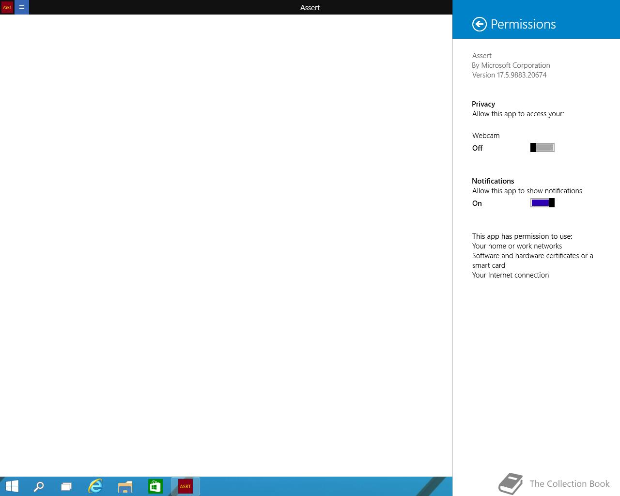Click the back arrow in Permissions

479,24
